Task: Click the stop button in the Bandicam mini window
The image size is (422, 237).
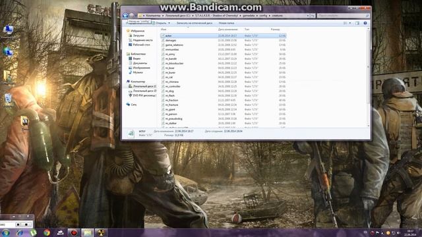Action: click(26, 224)
